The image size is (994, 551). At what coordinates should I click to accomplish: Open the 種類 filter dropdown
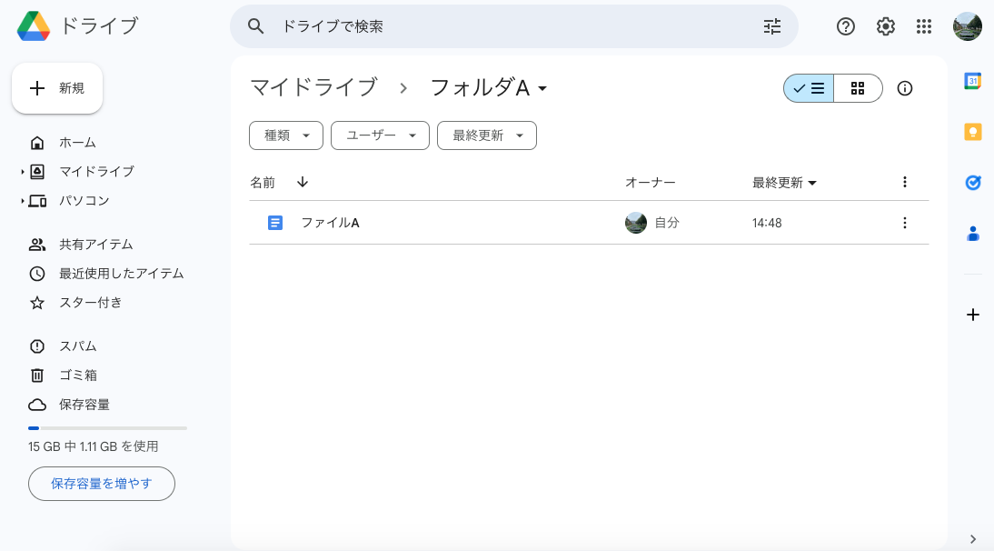click(285, 135)
